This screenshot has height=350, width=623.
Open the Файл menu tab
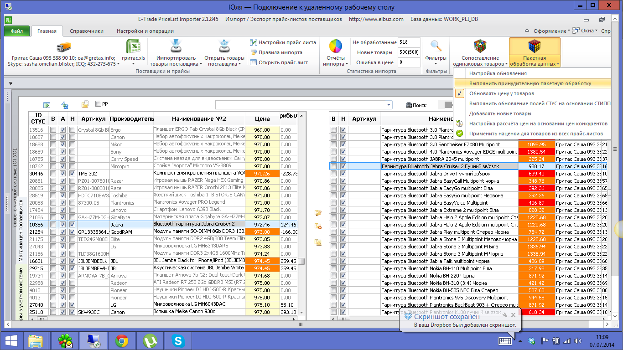coord(17,31)
